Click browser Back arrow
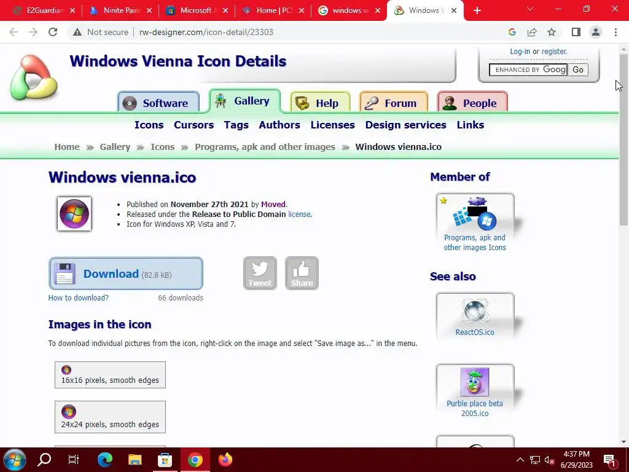The height and width of the screenshot is (472, 629). pyautogui.click(x=14, y=32)
